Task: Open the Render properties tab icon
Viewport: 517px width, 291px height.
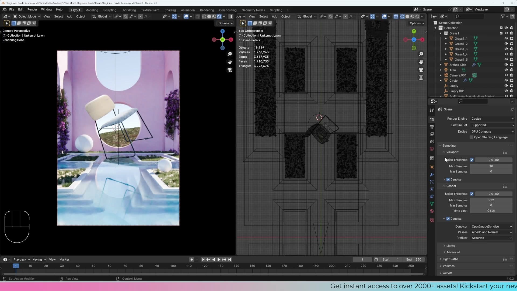Action: [432, 119]
